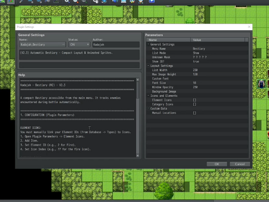Click the ? ? ? ? ? mask value

(x=200, y=57)
